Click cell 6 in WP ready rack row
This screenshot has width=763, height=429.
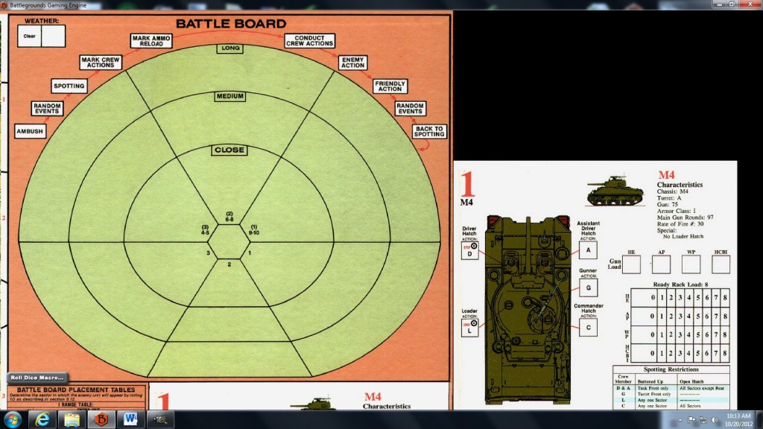tap(707, 334)
